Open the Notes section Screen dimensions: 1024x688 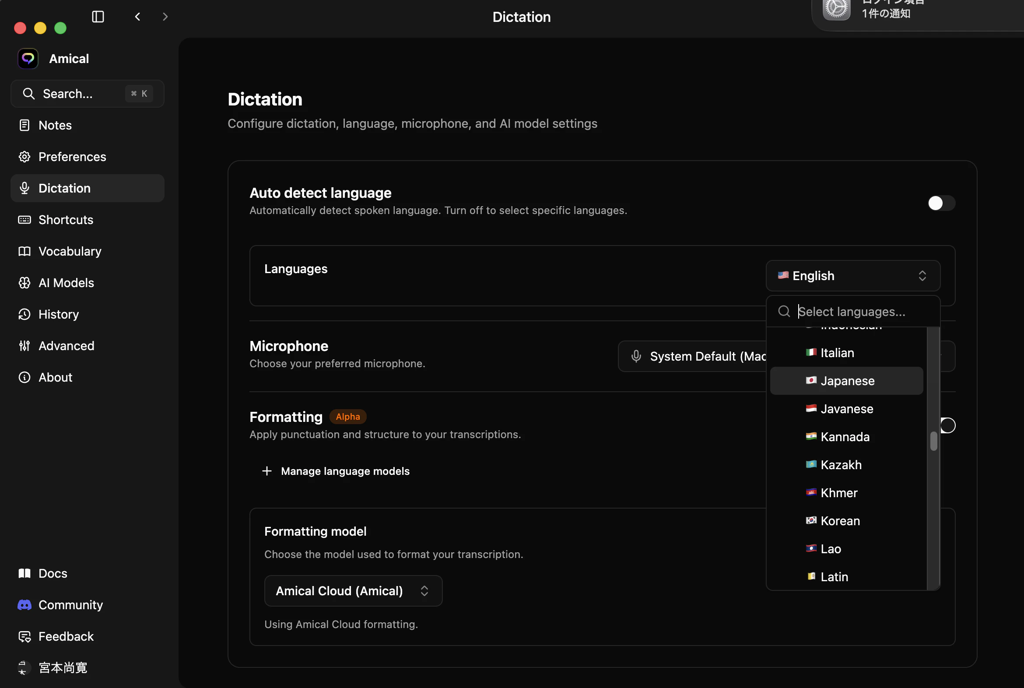88,125
